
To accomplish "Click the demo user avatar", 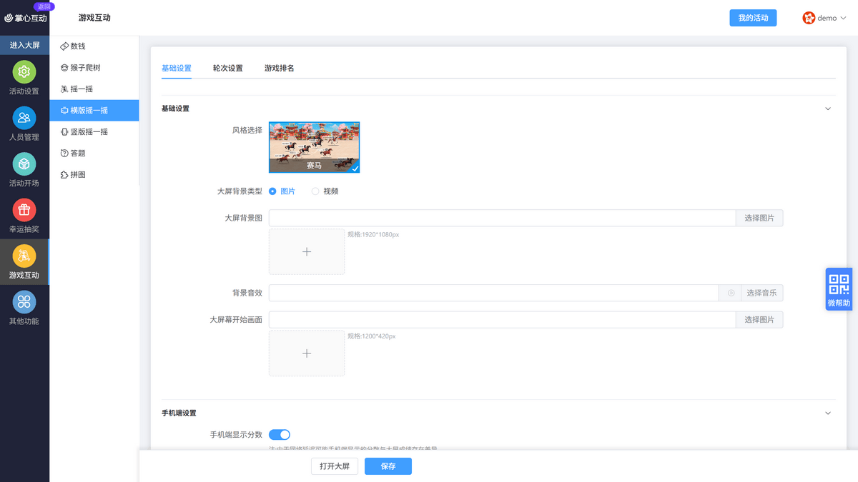I will point(809,18).
